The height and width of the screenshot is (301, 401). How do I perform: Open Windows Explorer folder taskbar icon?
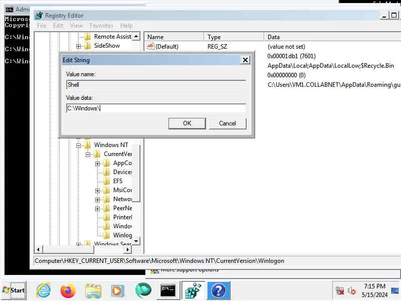point(93,291)
